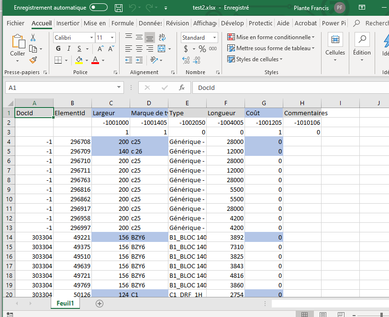Click the Increase Font Size icon
The height and width of the screenshot is (317, 389).
point(100,49)
